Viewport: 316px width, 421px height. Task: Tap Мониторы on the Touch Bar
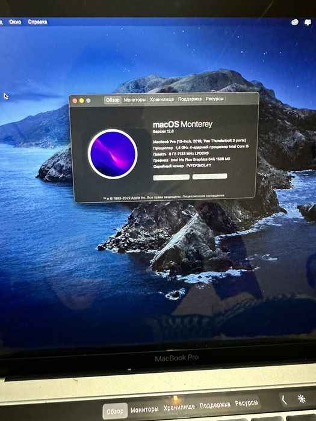[x=144, y=410]
